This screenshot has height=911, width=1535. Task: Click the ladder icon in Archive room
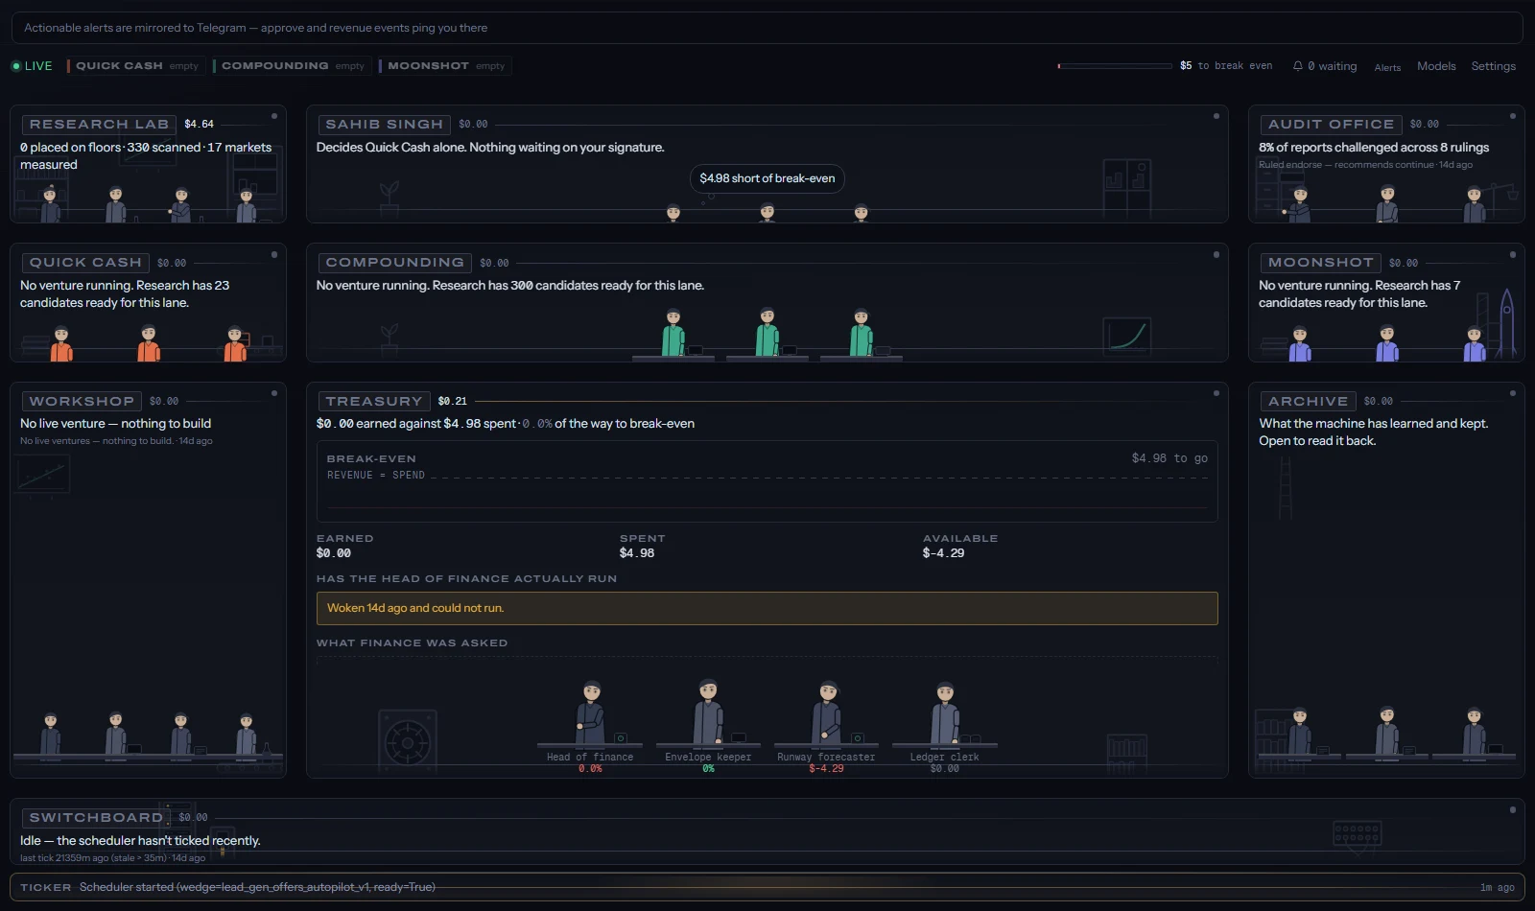coord(1285,487)
